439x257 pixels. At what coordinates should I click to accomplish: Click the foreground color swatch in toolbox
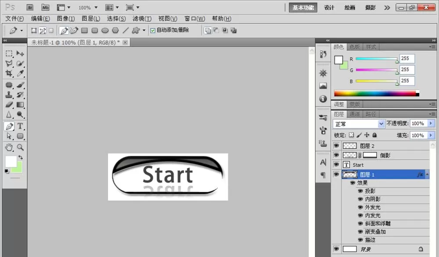tap(11, 161)
